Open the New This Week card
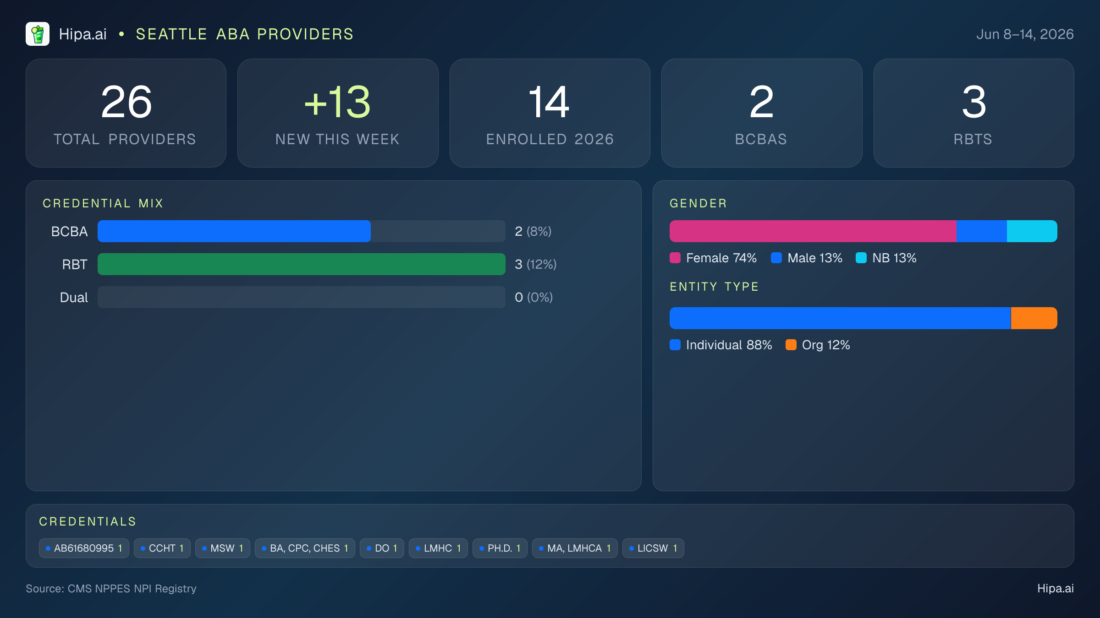This screenshot has width=1100, height=618. pos(338,113)
